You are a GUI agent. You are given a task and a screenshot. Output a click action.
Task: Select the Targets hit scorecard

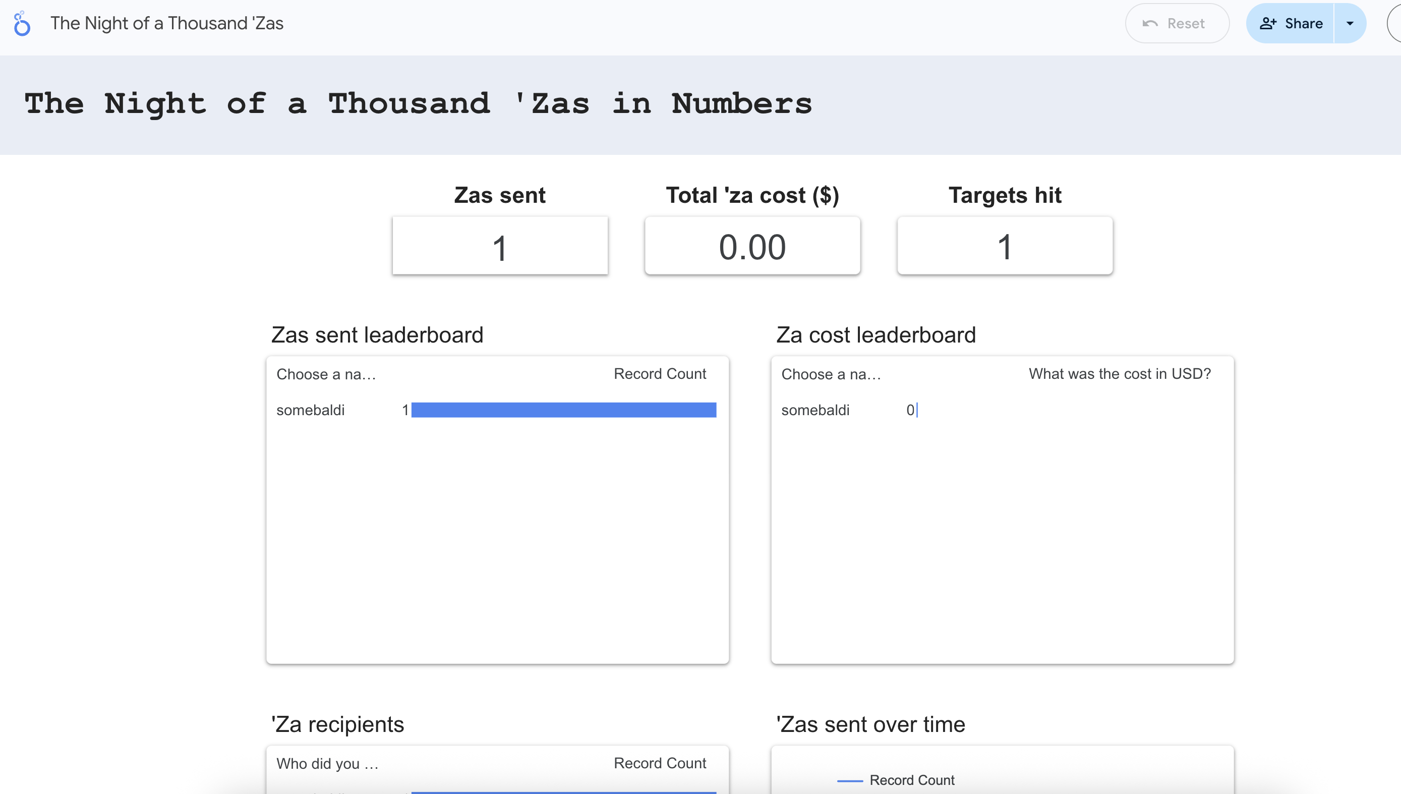1005,246
